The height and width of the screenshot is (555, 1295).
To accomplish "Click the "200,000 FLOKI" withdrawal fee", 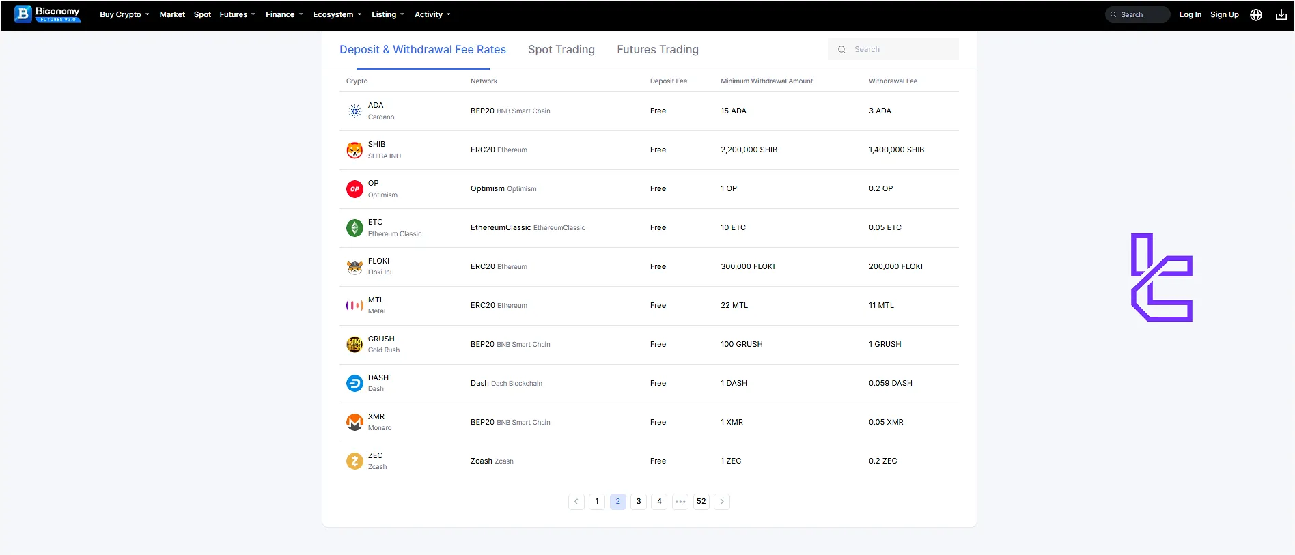I will click(x=895, y=267).
